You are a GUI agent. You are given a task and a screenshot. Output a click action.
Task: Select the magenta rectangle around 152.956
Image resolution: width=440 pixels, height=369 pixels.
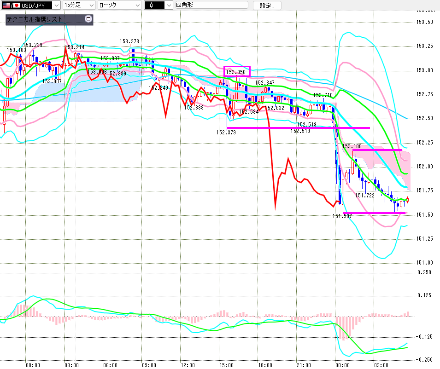click(237, 71)
